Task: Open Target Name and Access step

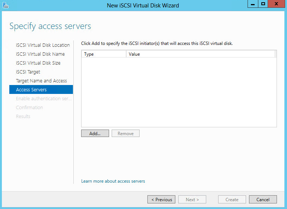Action: pyautogui.click(x=41, y=81)
